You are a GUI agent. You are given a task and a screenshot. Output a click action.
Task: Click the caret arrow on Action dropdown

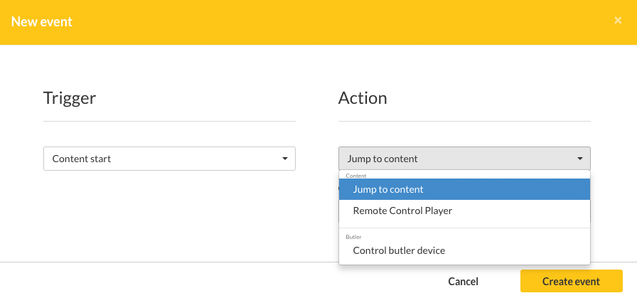coord(580,159)
